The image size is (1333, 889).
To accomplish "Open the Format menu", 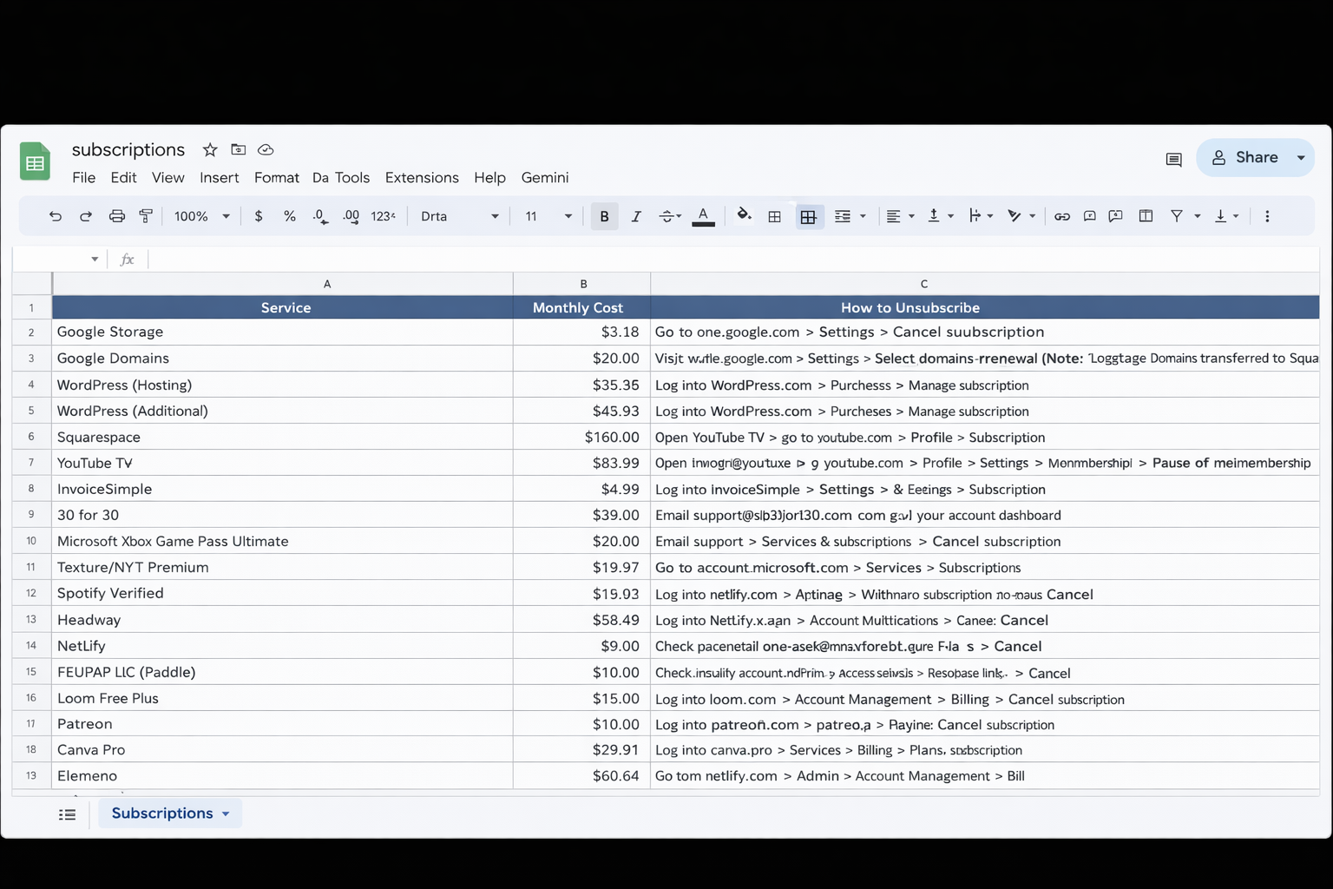I will coord(277,177).
